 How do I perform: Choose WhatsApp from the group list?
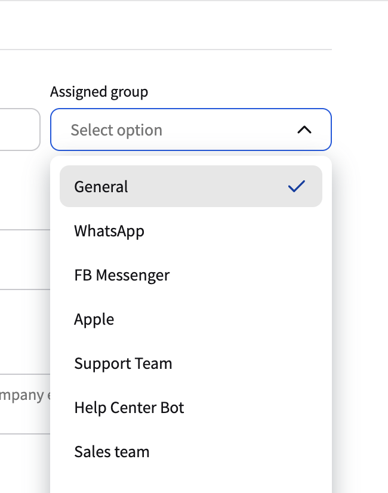[x=109, y=231]
